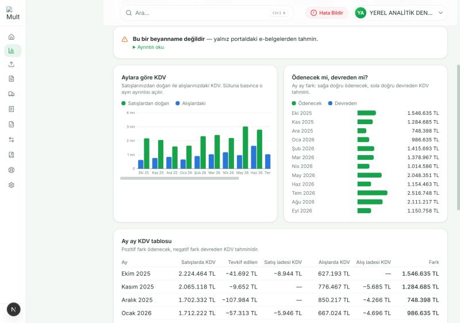Open the home icon in sidebar
460x323 pixels.
[11, 37]
